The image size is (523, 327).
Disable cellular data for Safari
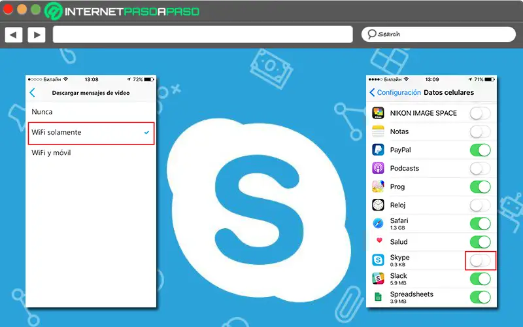(481, 223)
